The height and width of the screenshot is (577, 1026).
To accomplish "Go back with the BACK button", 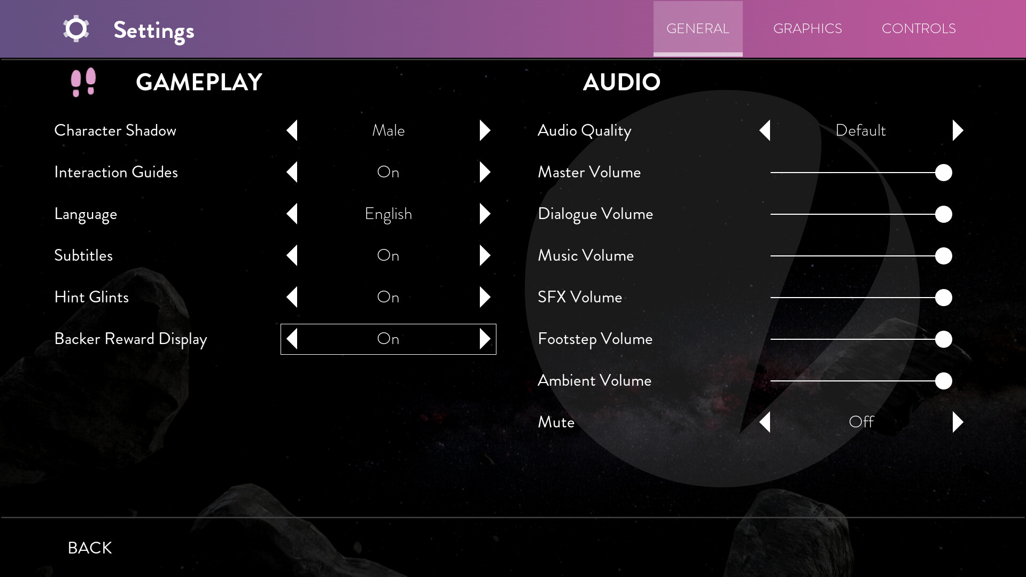I will [90, 548].
